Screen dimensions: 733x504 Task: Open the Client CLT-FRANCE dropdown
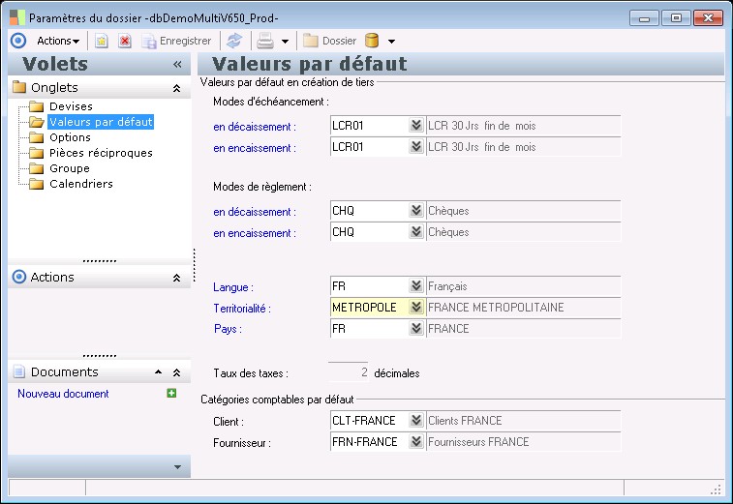[415, 421]
